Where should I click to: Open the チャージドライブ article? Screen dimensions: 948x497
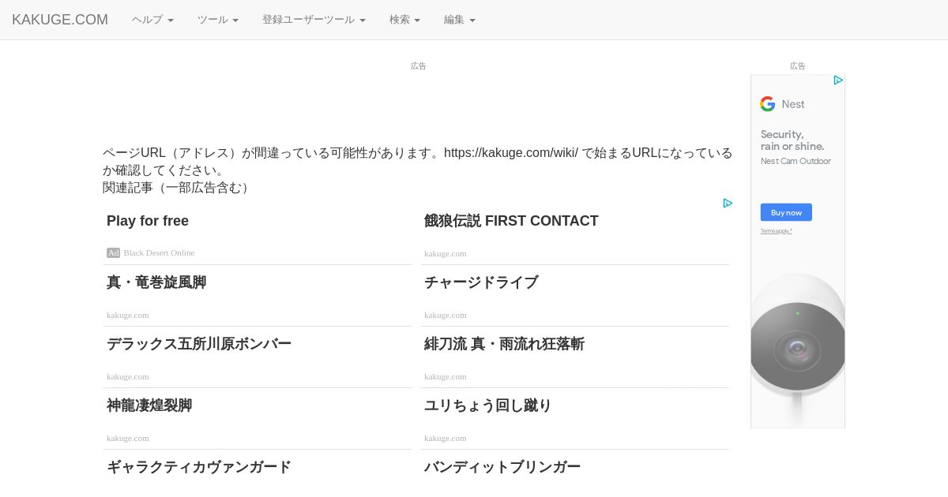(x=481, y=282)
